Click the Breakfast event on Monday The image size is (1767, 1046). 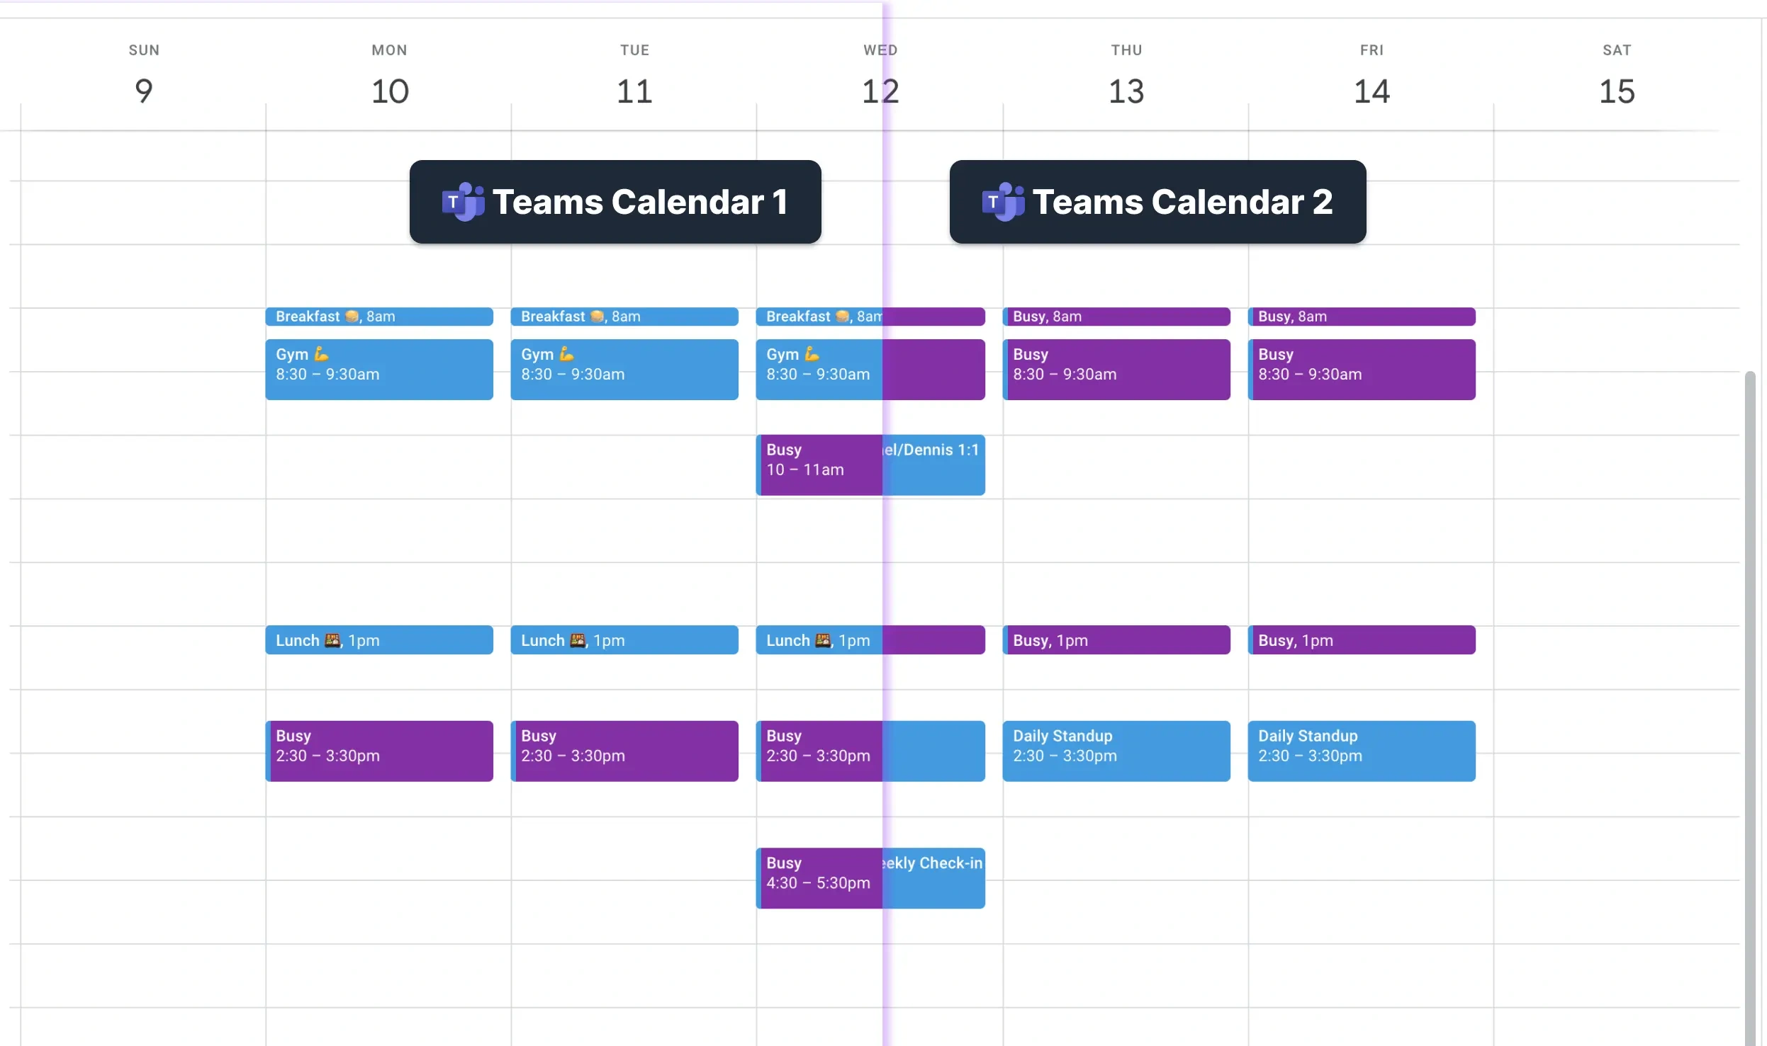[380, 317]
